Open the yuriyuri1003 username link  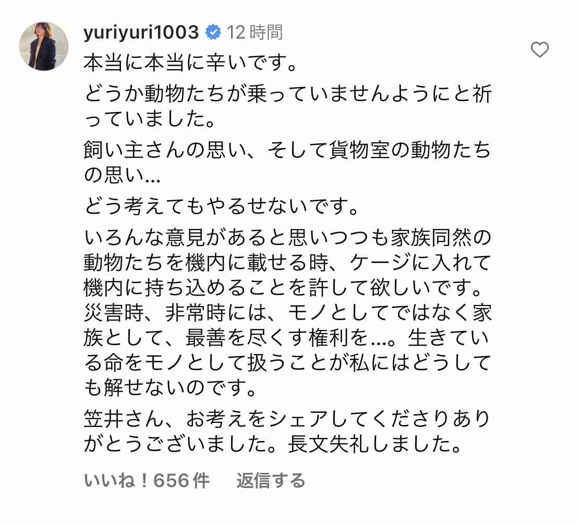point(141,32)
